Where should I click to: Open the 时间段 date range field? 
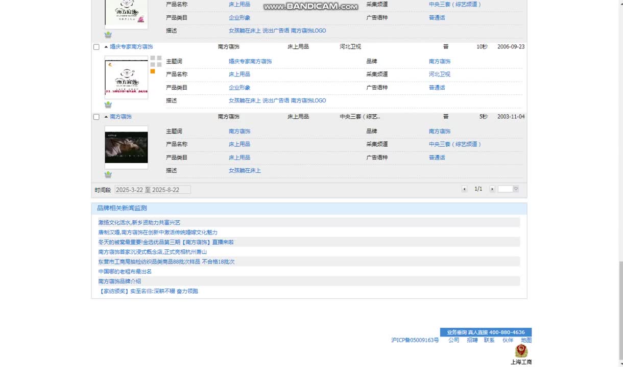point(153,190)
